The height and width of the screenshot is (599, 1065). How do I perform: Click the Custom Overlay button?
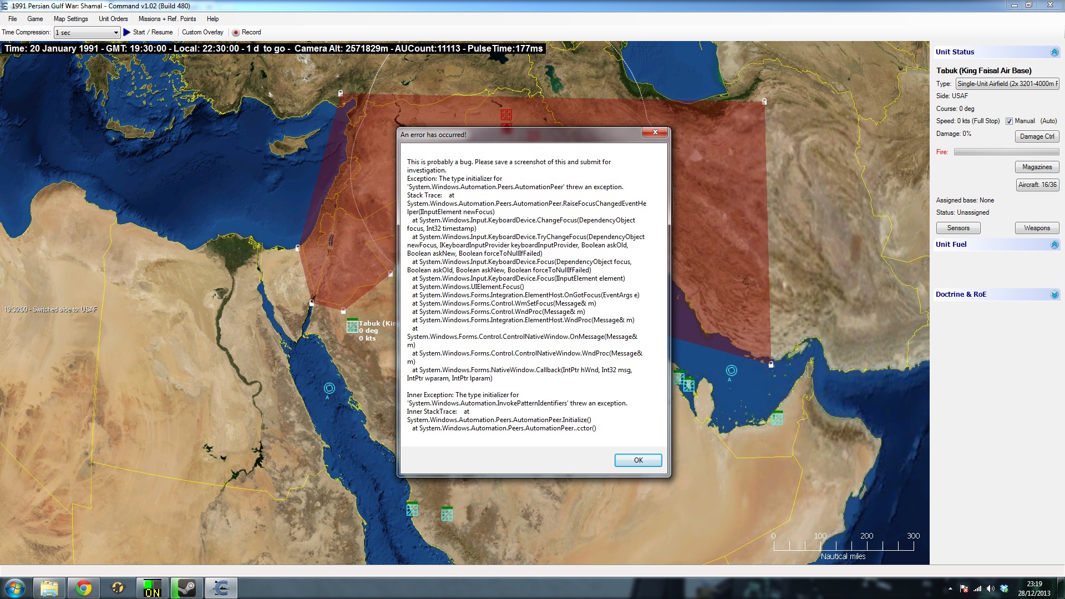(x=202, y=32)
